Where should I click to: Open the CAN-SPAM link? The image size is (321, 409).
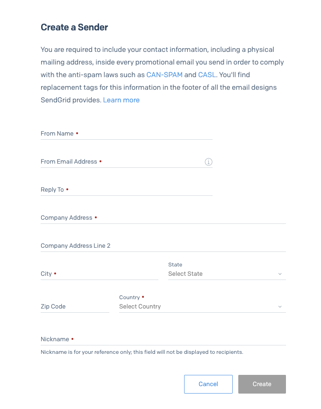(x=164, y=75)
